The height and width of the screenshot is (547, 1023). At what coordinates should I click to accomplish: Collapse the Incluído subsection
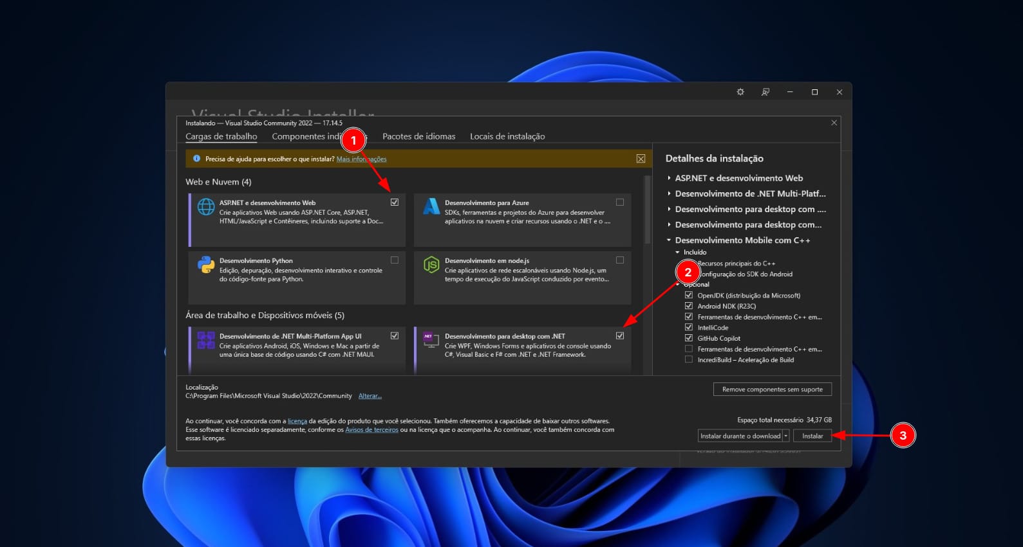pos(677,252)
